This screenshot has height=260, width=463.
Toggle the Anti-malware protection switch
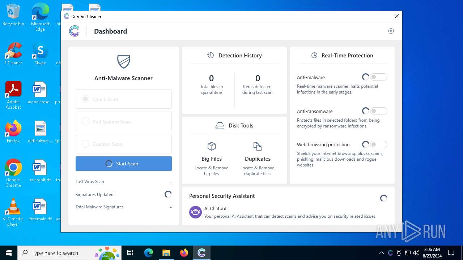coord(378,77)
